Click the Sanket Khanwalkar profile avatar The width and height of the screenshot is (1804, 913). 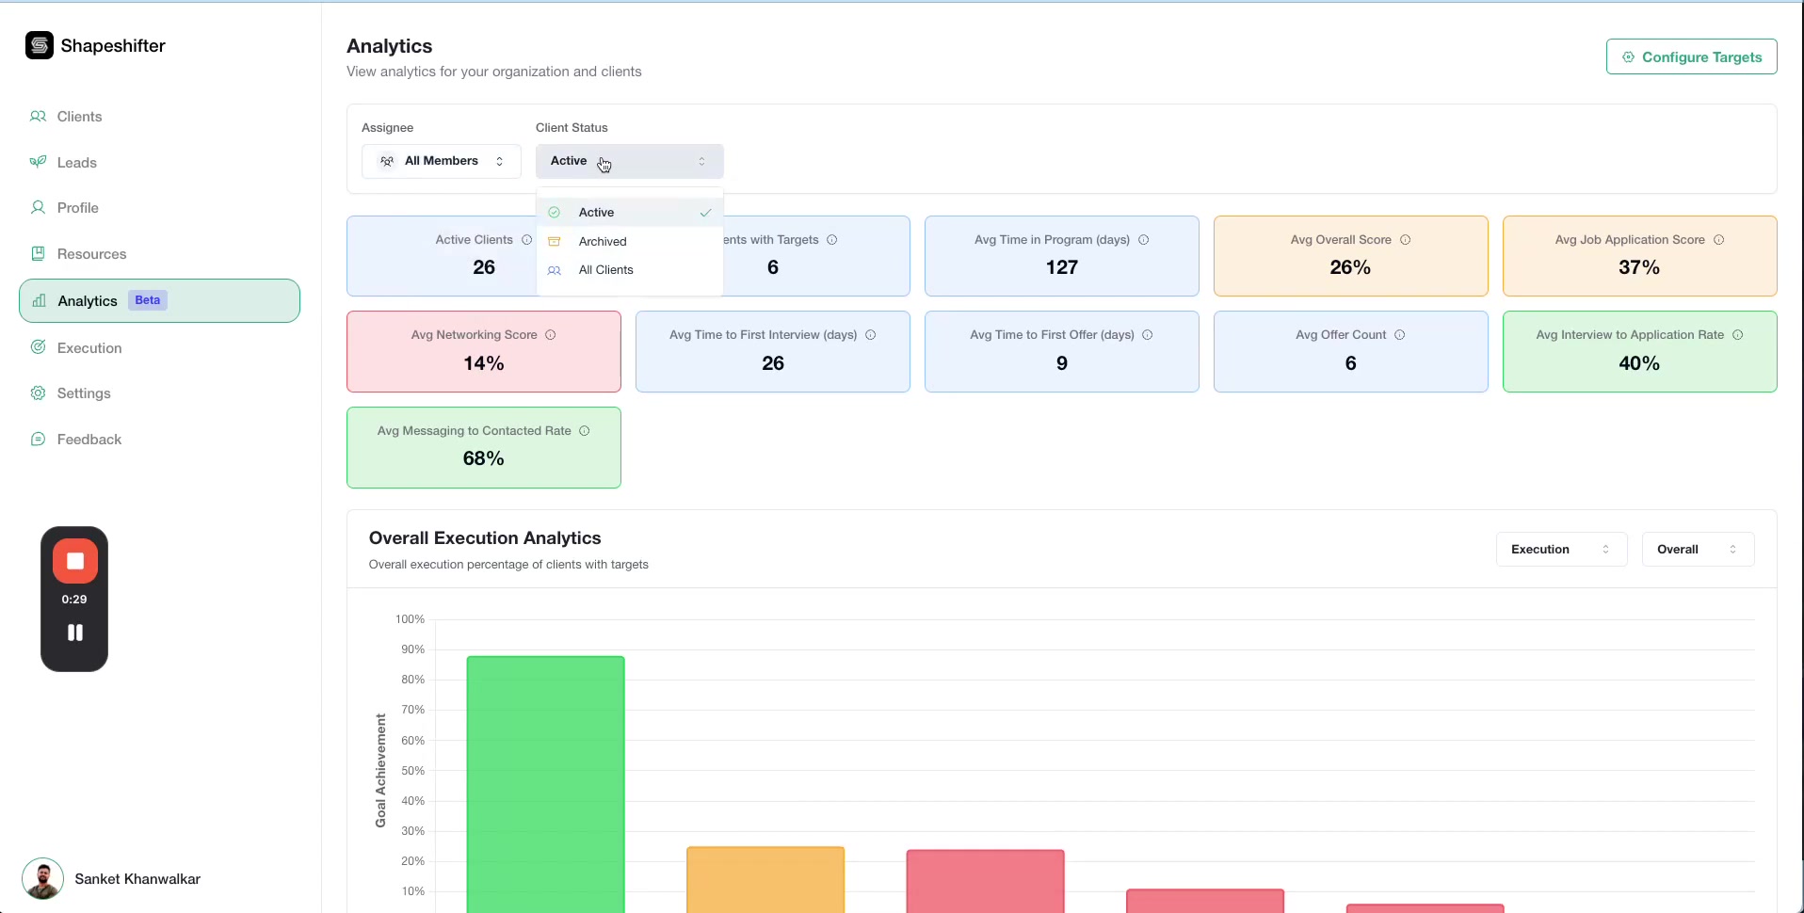coord(41,878)
